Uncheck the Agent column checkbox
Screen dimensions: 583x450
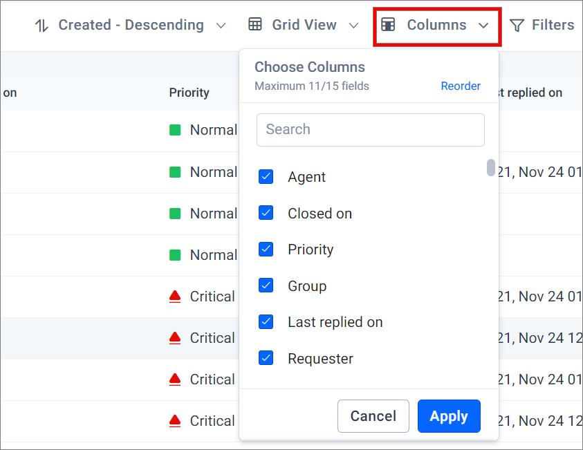tap(266, 176)
